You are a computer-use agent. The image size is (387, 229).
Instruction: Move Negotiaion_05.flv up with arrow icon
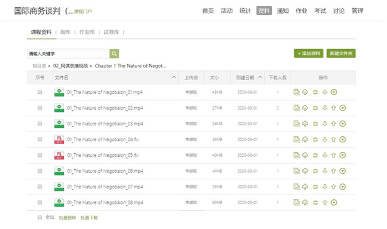pyautogui.click(x=334, y=155)
